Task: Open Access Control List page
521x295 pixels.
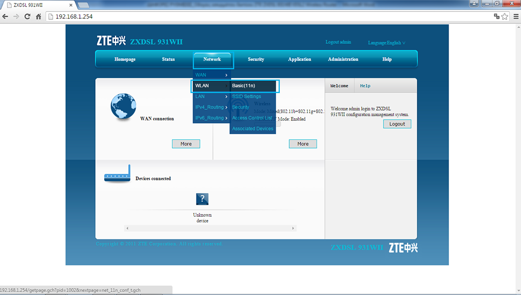Action: point(253,118)
